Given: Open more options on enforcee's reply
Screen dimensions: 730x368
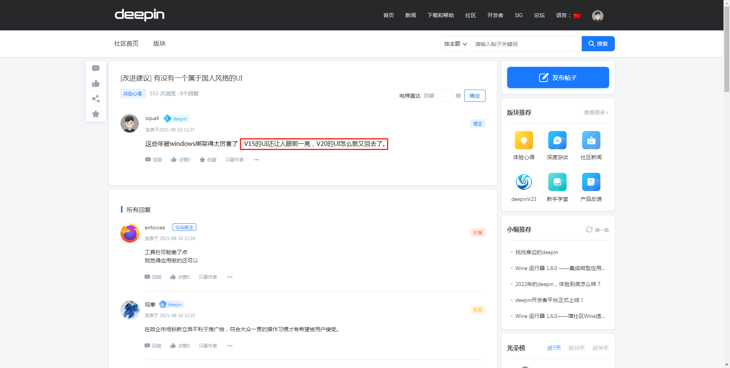Looking at the screenshot, I should (230, 277).
